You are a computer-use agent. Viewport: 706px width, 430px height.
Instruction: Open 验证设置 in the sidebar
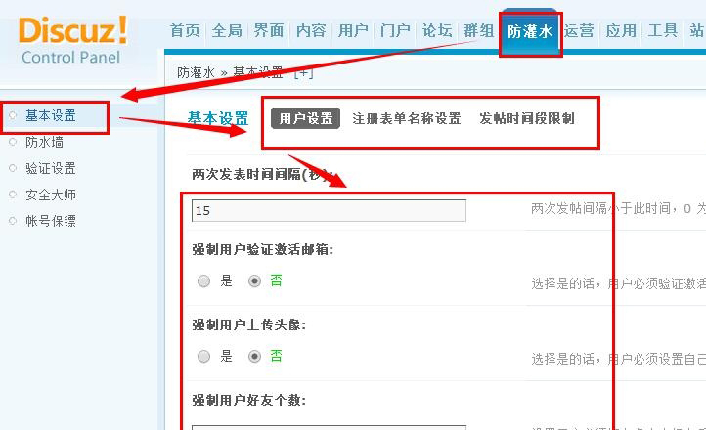pyautogui.click(x=51, y=168)
